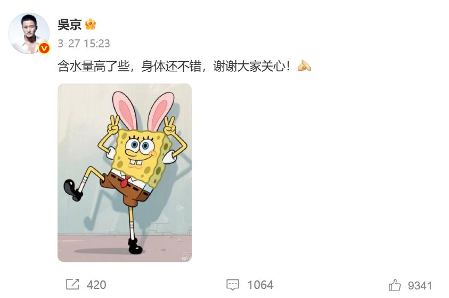Open 吴京's profile avatar photo
Image resolution: width=449 pixels, height=298 pixels.
29,33
